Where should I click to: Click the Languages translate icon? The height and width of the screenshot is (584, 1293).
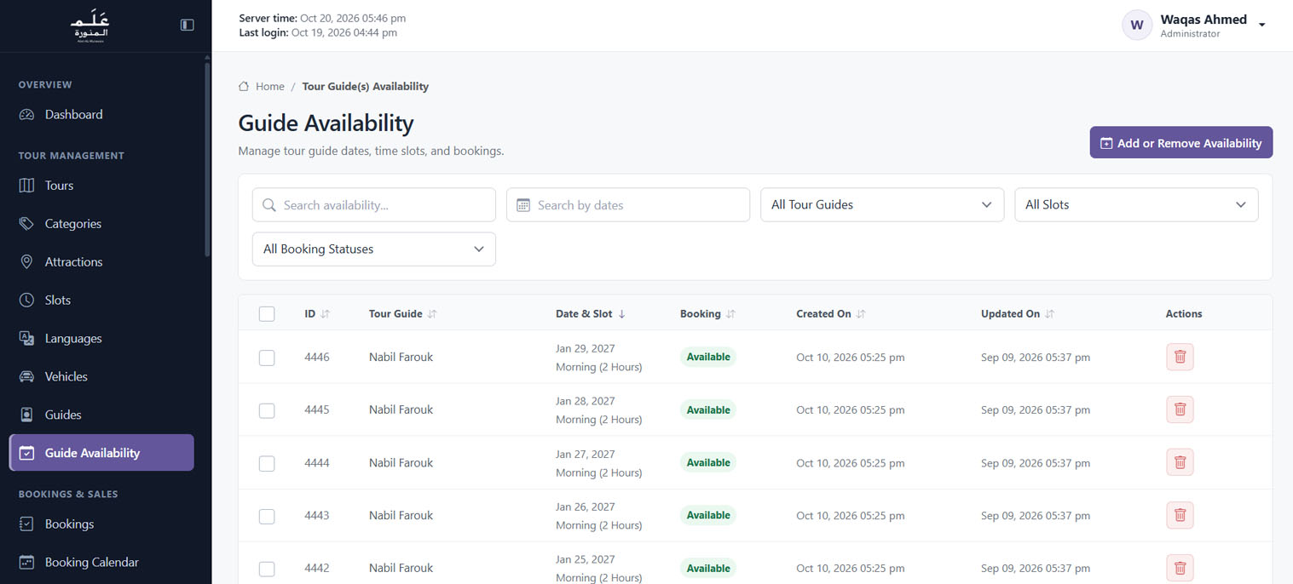[x=26, y=339]
